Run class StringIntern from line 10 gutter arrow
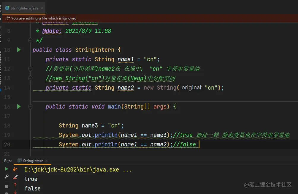The width and height of the screenshot is (298, 194). tap(19, 50)
